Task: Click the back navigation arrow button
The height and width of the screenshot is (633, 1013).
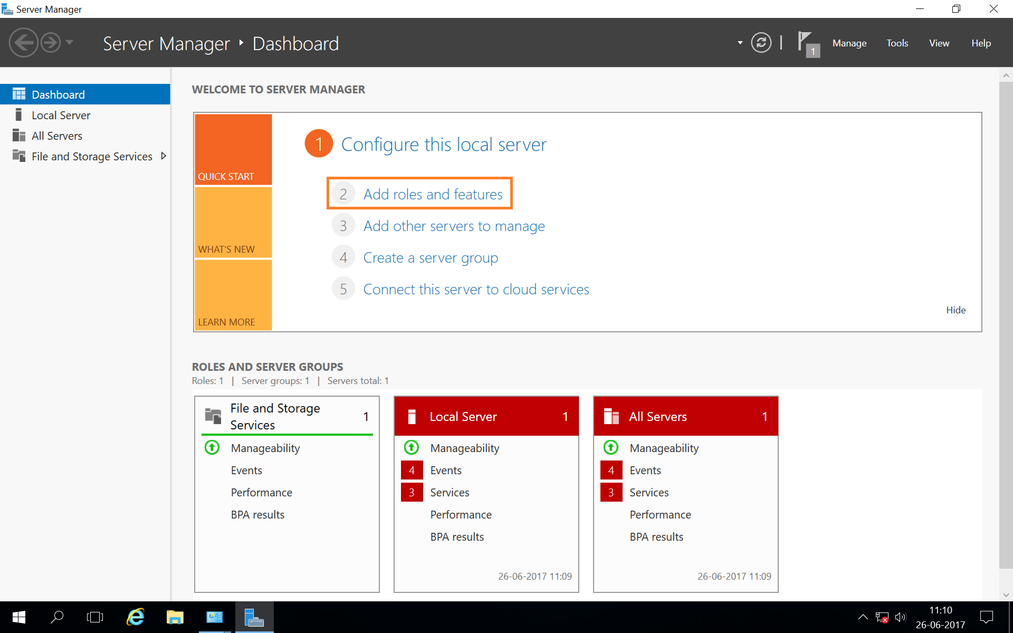Action: coord(24,43)
